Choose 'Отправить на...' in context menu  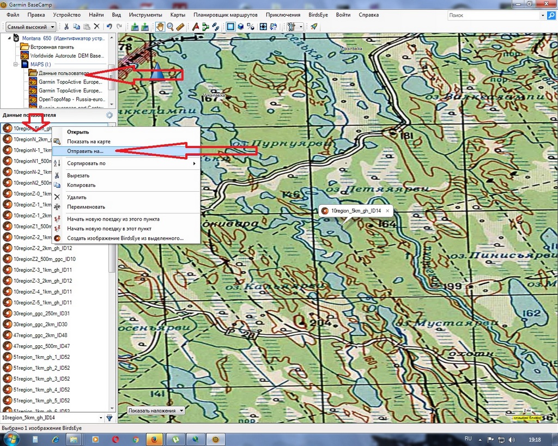coord(88,151)
